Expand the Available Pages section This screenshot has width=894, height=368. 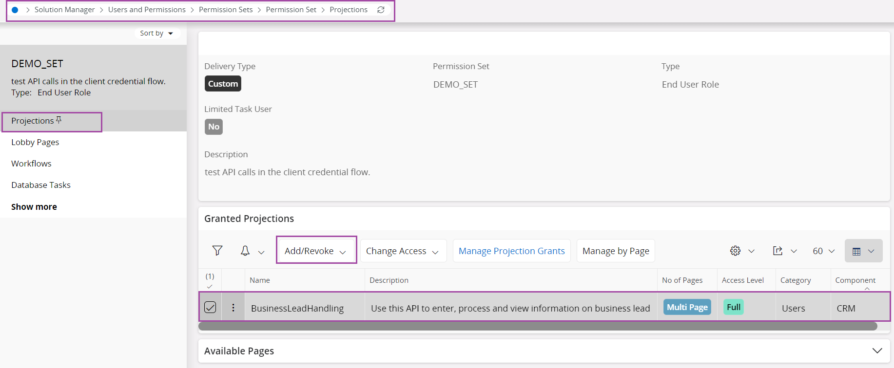coord(877,351)
